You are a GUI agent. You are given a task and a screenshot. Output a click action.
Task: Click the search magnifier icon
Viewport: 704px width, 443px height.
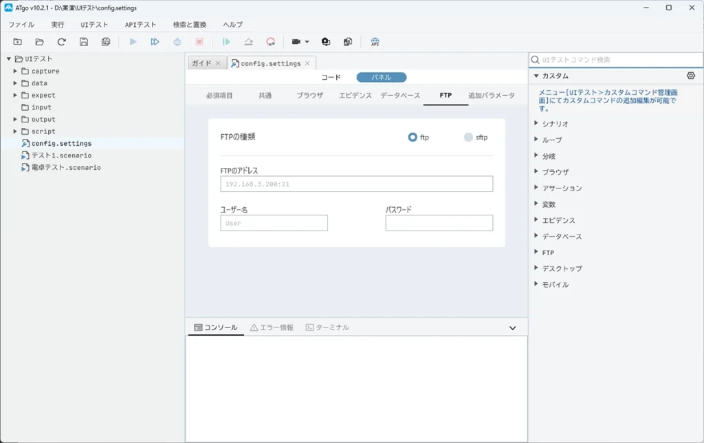tap(535, 60)
